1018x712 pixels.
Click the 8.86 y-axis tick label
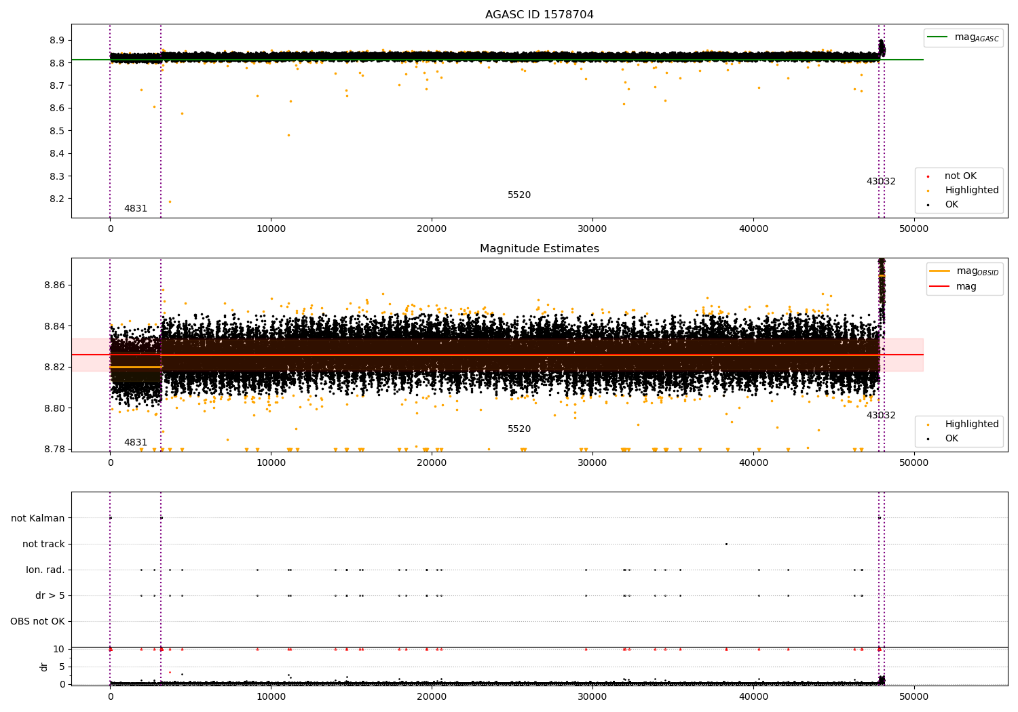point(54,285)
